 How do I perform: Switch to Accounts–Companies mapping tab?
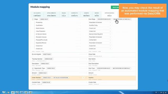[x=37, y=14]
